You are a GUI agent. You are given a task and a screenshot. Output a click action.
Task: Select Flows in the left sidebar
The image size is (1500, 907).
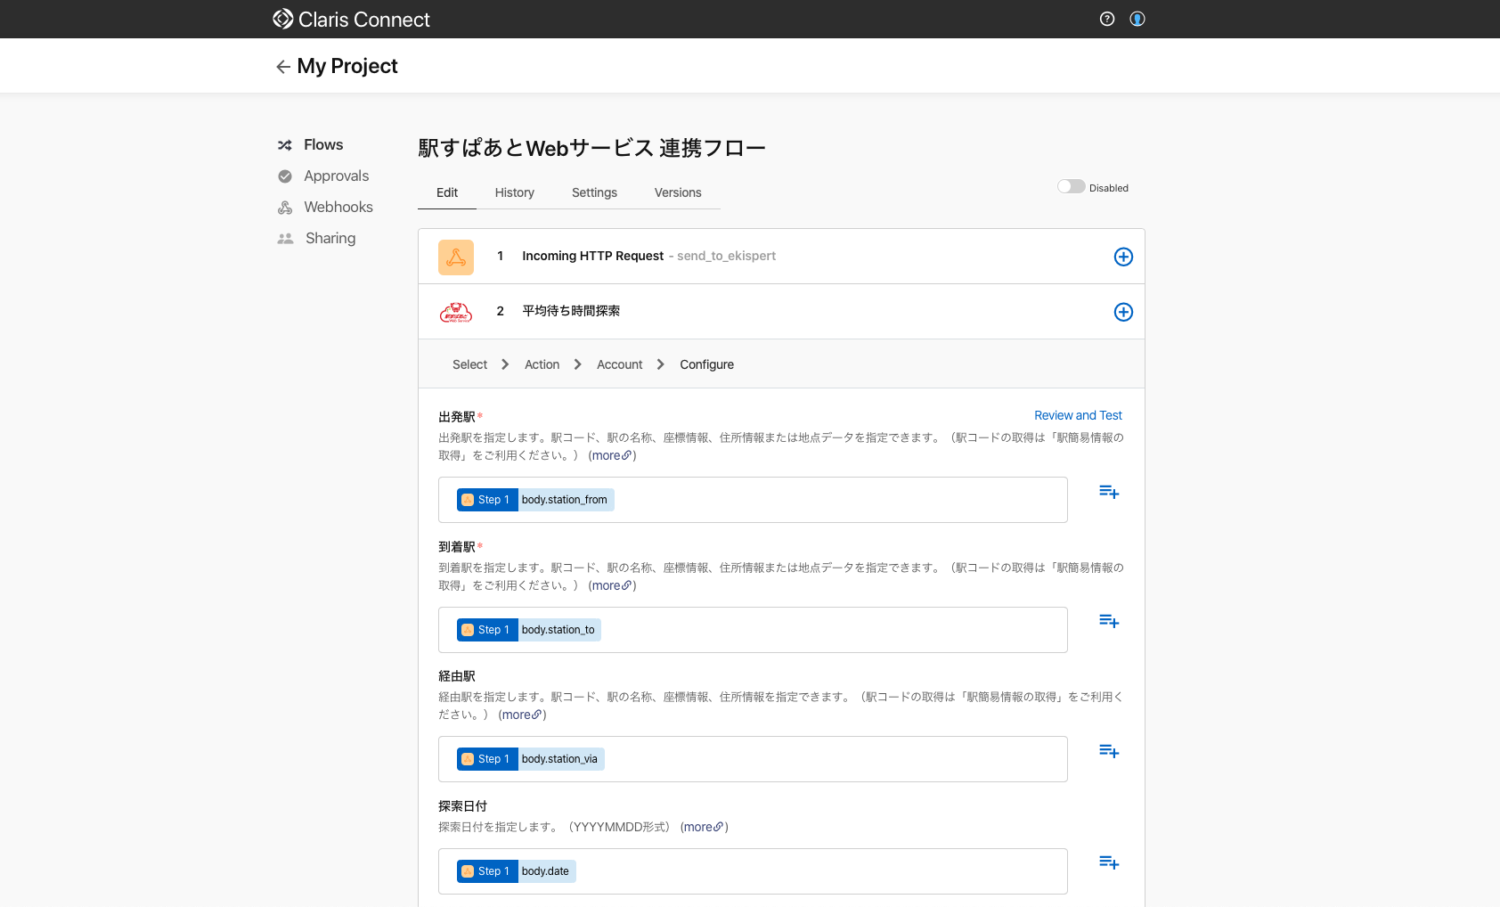(x=323, y=144)
